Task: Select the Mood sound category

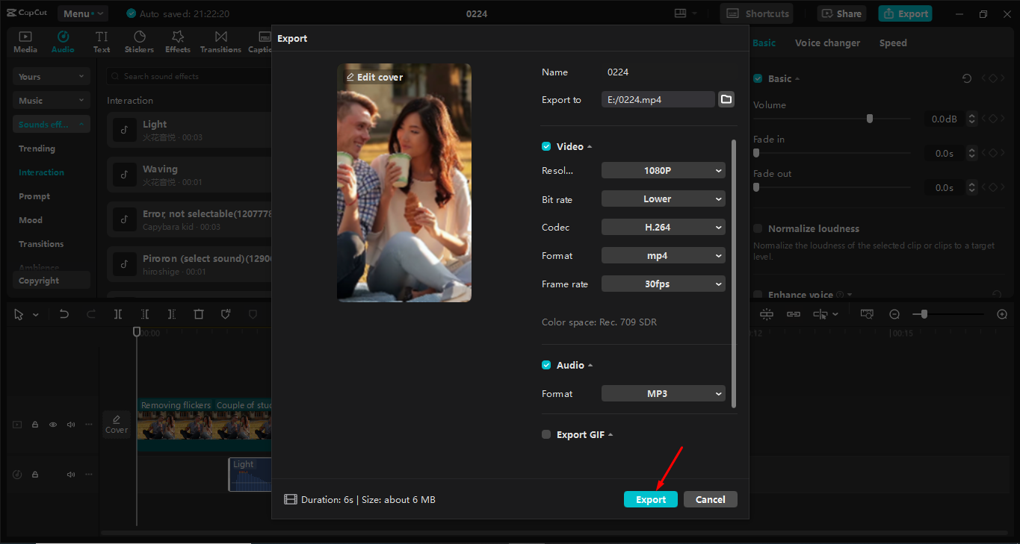Action: (31, 220)
